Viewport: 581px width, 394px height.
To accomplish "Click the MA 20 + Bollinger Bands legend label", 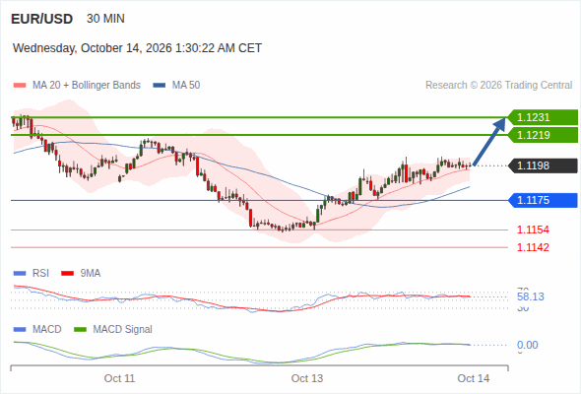I will [x=87, y=86].
